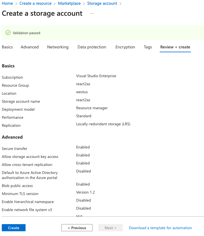This screenshot has width=204, height=236.
Task: Go back with the Previous button
Action: [x=77, y=228]
